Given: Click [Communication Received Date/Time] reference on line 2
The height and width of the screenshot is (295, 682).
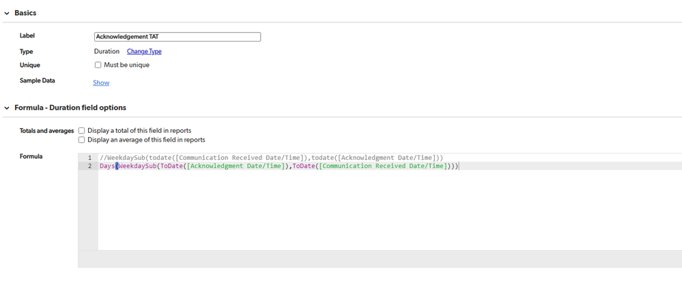Looking at the screenshot, I should [382, 166].
